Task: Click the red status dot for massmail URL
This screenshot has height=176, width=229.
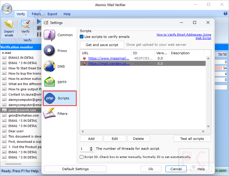Action: pos(84,58)
